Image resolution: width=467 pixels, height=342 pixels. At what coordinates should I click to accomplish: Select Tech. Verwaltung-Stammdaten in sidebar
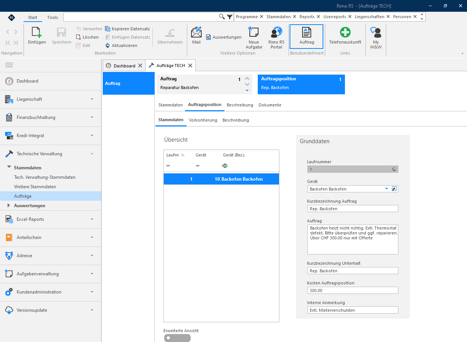point(45,177)
